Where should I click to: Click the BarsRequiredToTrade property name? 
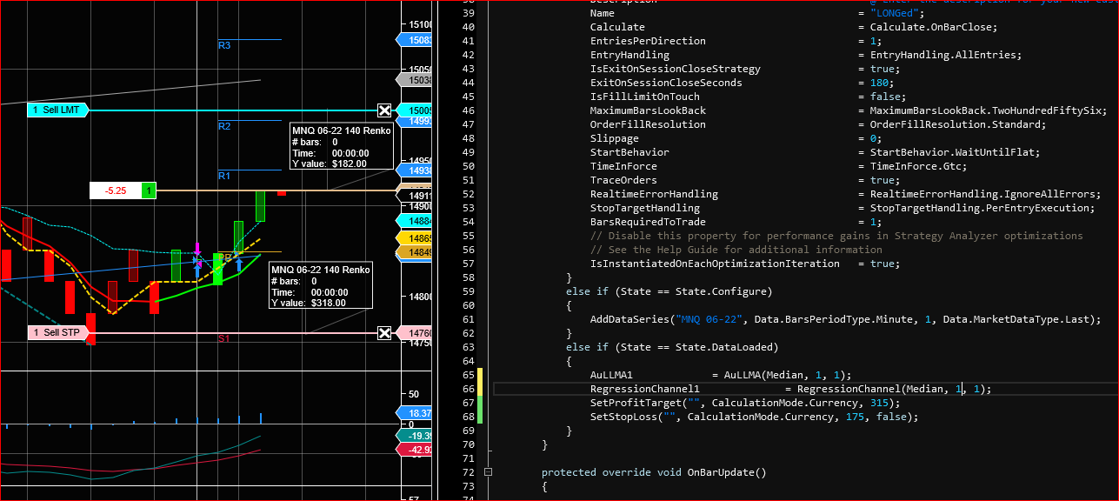[x=648, y=222]
